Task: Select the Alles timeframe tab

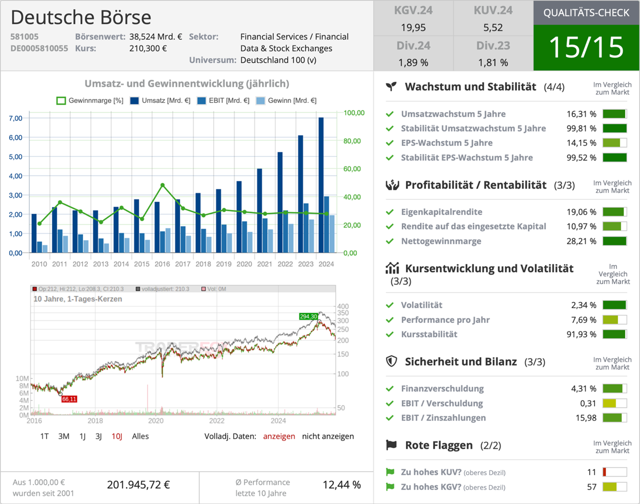Action: tap(140, 436)
